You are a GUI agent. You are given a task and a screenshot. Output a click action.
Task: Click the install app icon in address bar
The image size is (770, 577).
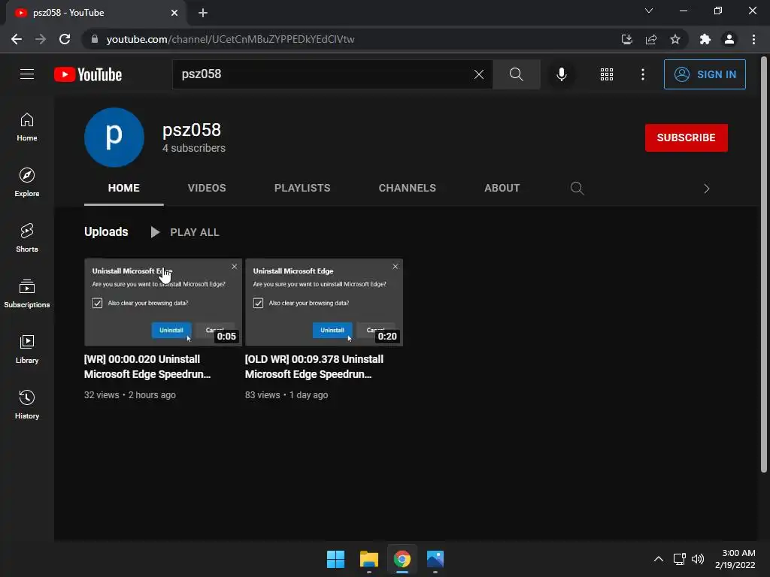(x=626, y=39)
